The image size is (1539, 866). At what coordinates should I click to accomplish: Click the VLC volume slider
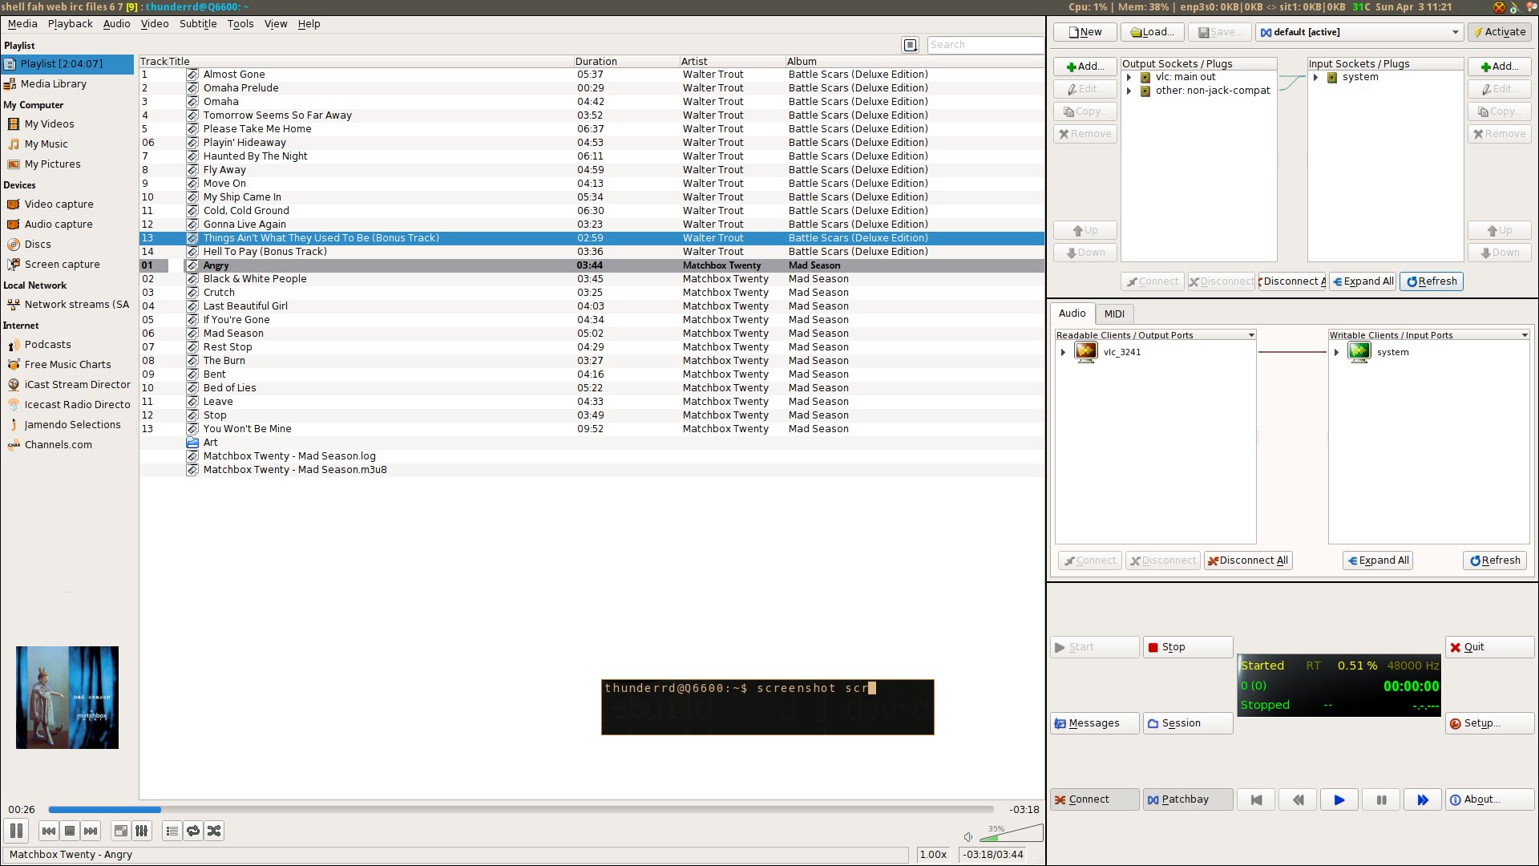(x=1011, y=834)
